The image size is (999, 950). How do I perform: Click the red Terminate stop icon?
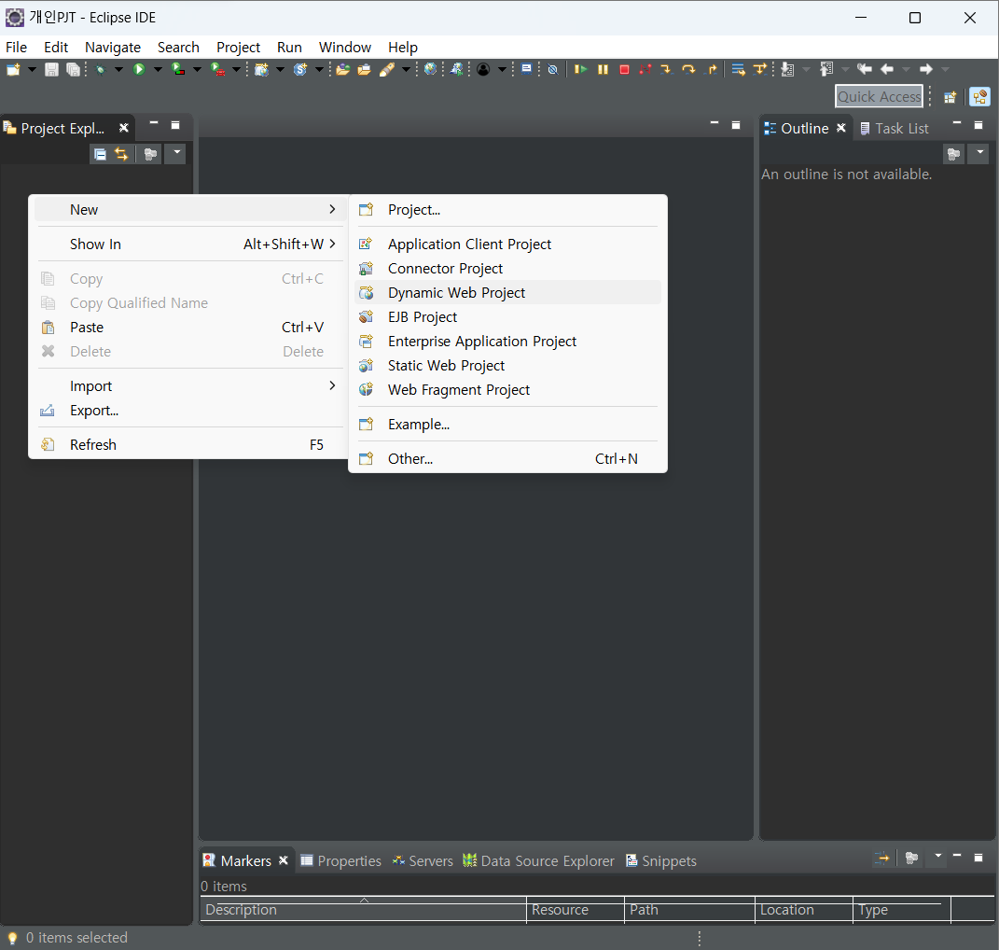coord(624,69)
